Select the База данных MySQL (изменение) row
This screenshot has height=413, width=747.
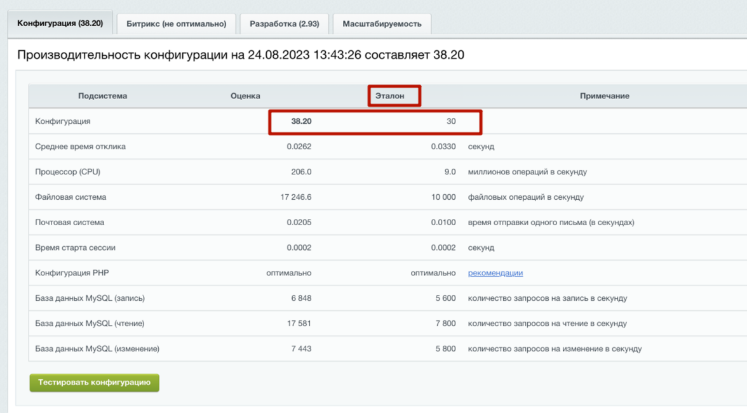pyautogui.click(x=97, y=349)
